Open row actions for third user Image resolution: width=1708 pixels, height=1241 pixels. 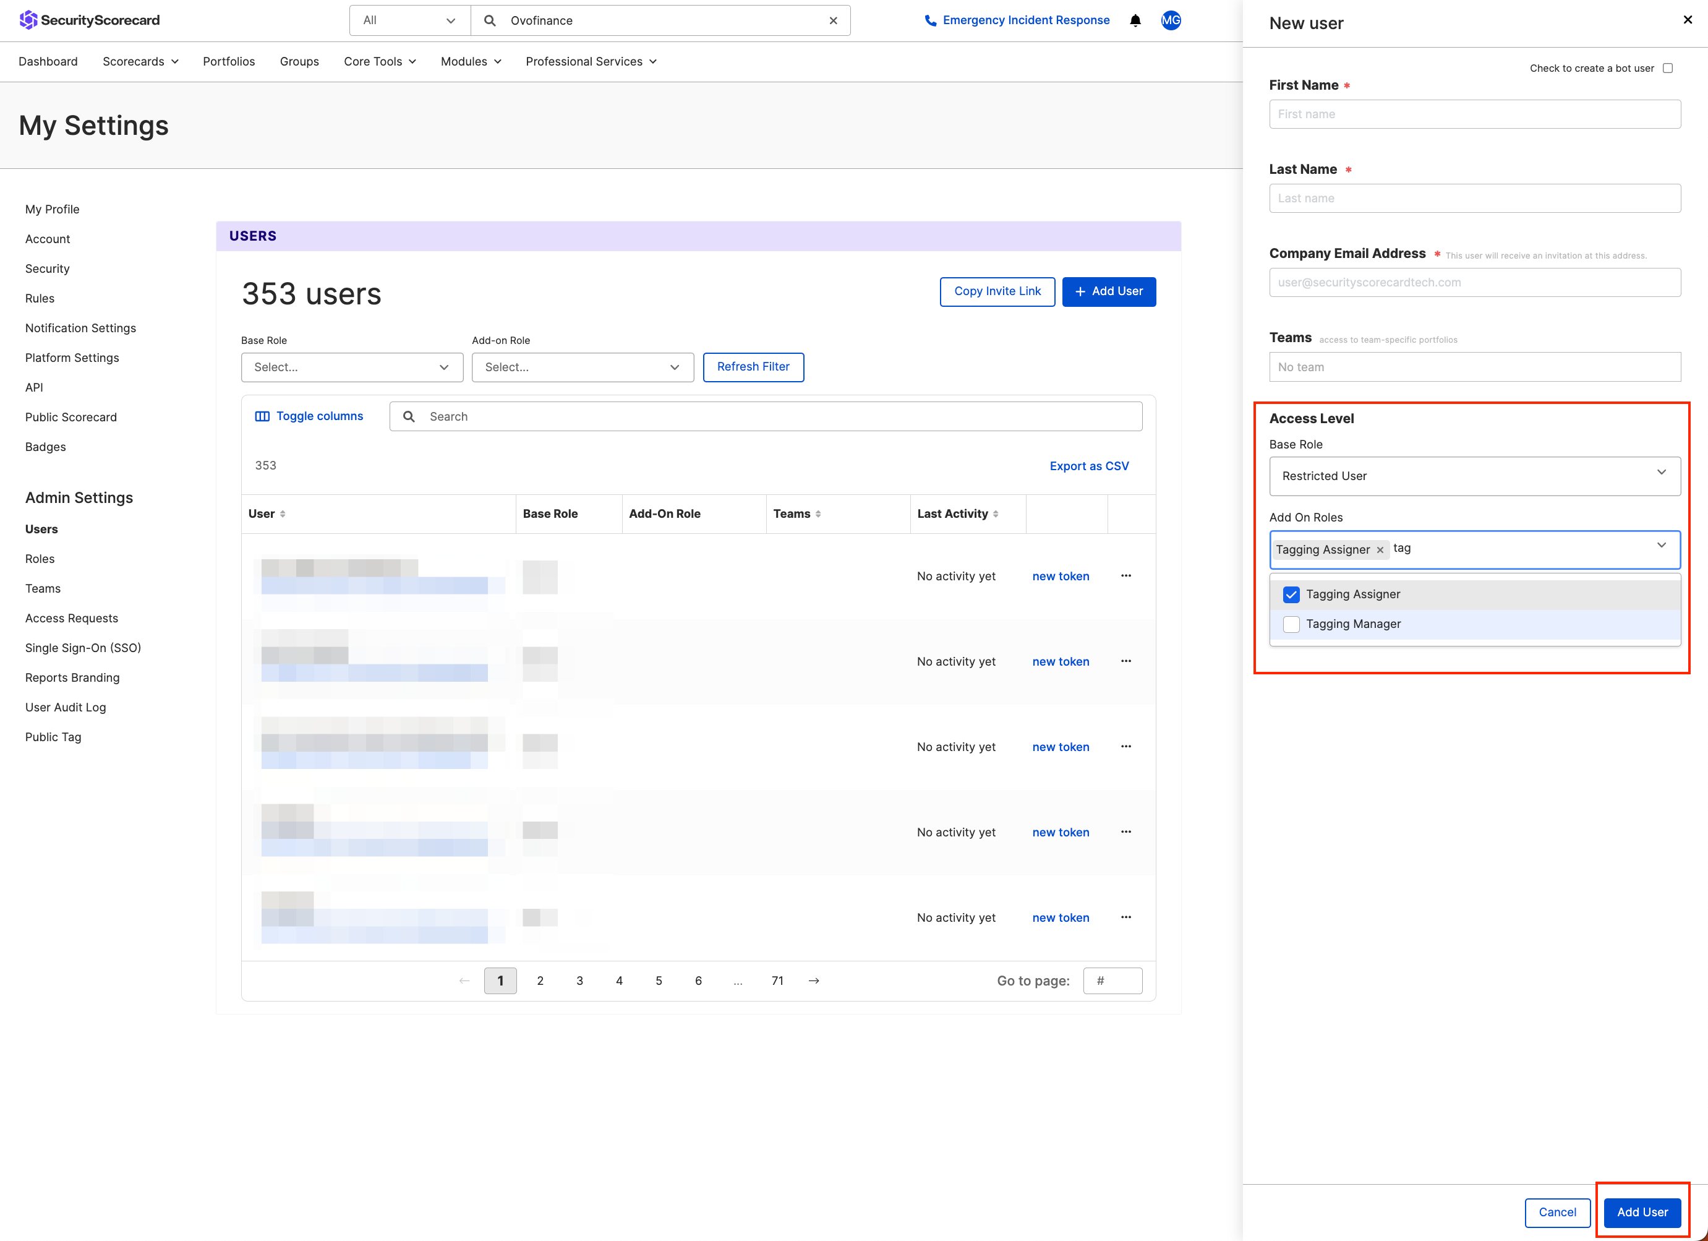pos(1126,746)
